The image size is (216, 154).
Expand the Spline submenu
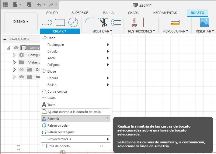(108, 85)
